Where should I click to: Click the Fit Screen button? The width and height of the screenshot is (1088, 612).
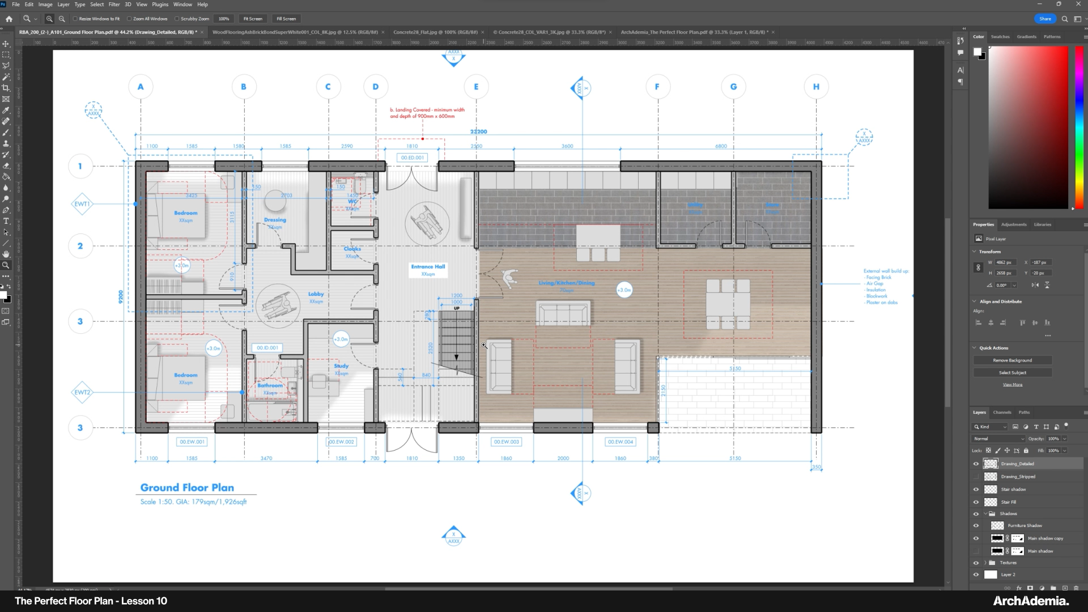pyautogui.click(x=253, y=19)
